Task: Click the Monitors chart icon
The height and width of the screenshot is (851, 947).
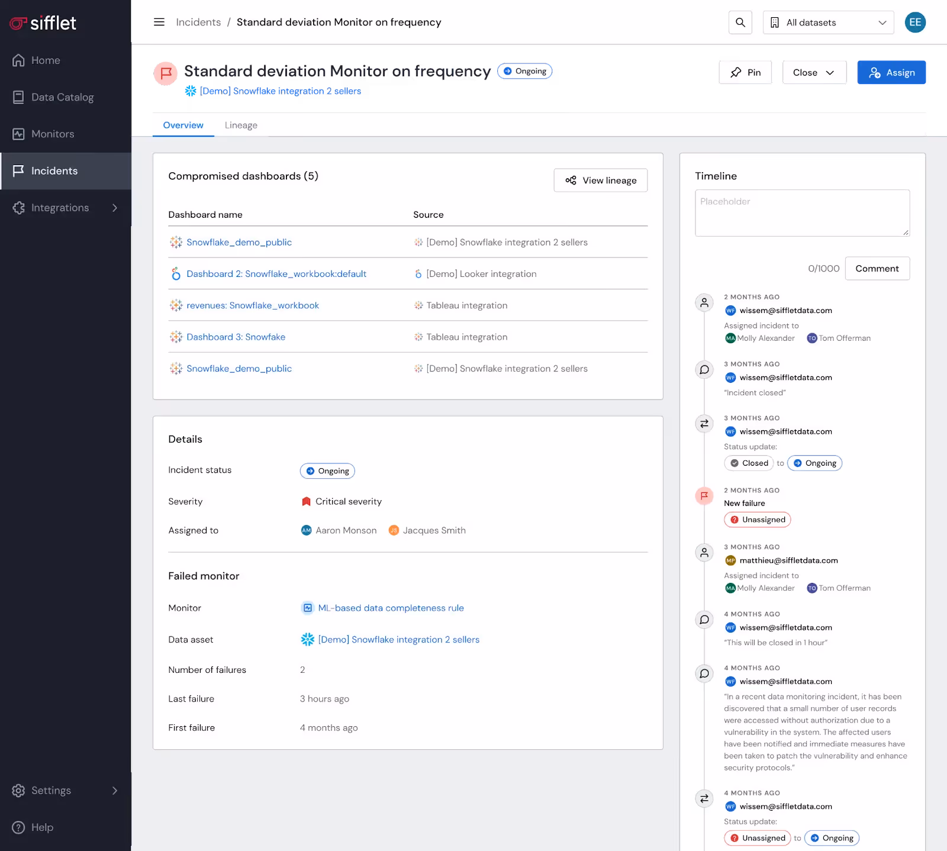Action: point(19,134)
